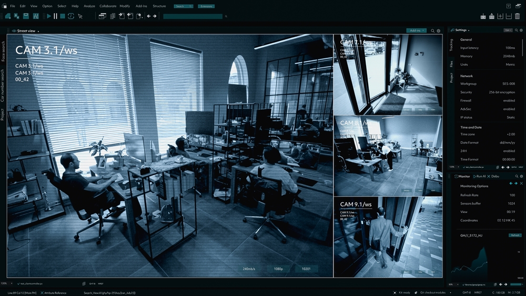Click the 10201 button in main view
Image resolution: width=526 pixels, height=296 pixels.
pos(306,269)
